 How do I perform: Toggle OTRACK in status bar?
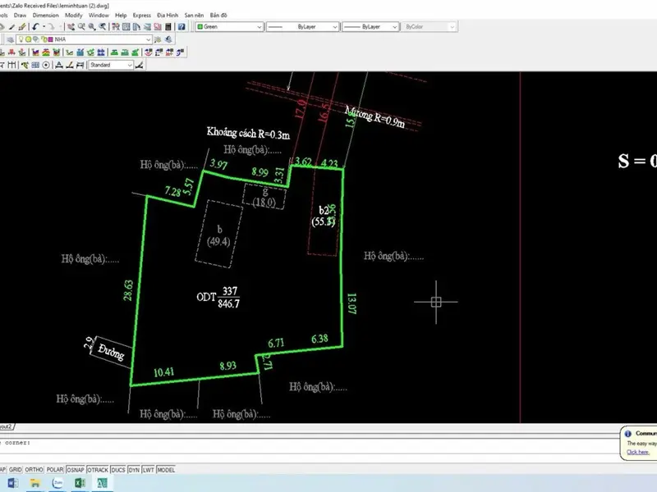click(98, 470)
